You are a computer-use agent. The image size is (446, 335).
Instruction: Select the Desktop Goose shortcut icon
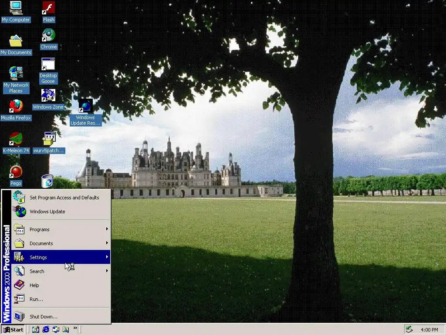click(x=48, y=64)
